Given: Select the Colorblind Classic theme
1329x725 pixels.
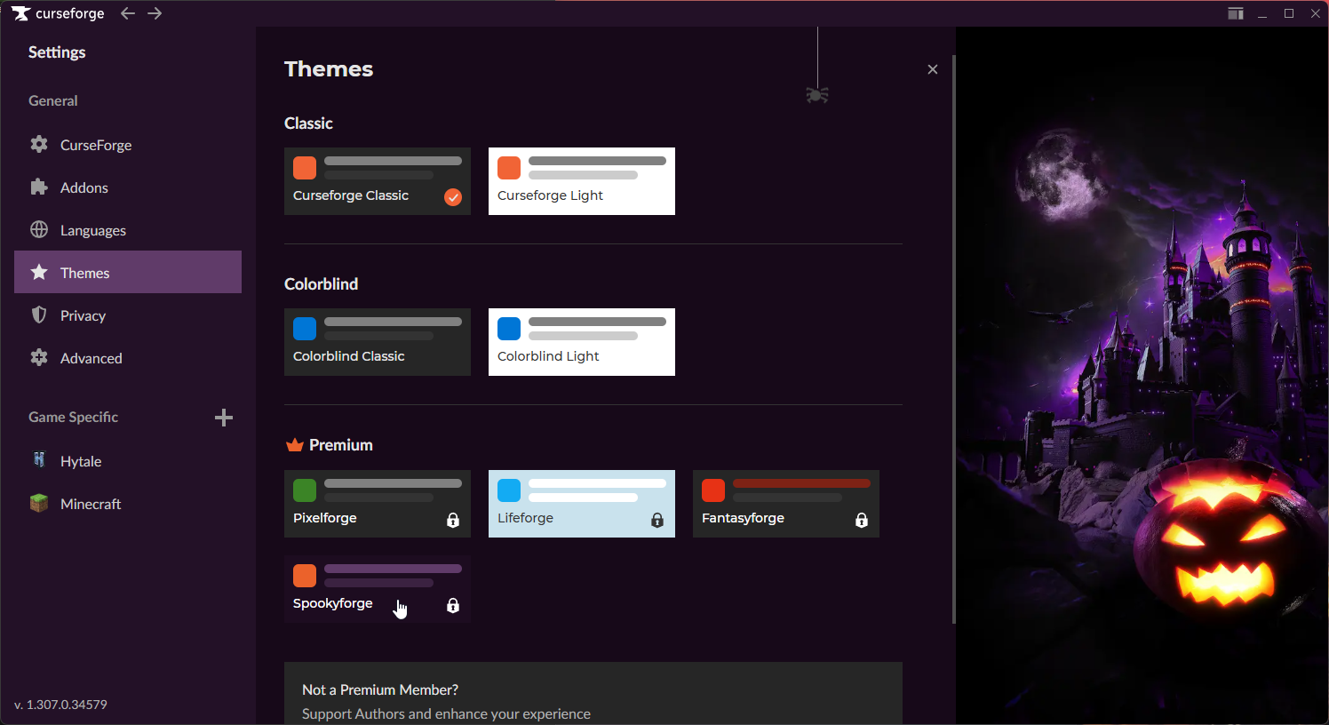Looking at the screenshot, I should point(378,342).
